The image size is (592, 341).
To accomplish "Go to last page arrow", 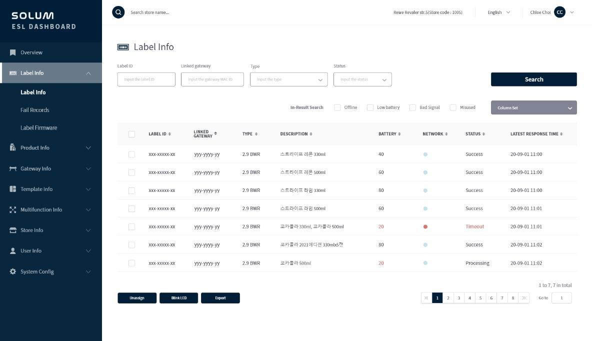I will click(523, 298).
